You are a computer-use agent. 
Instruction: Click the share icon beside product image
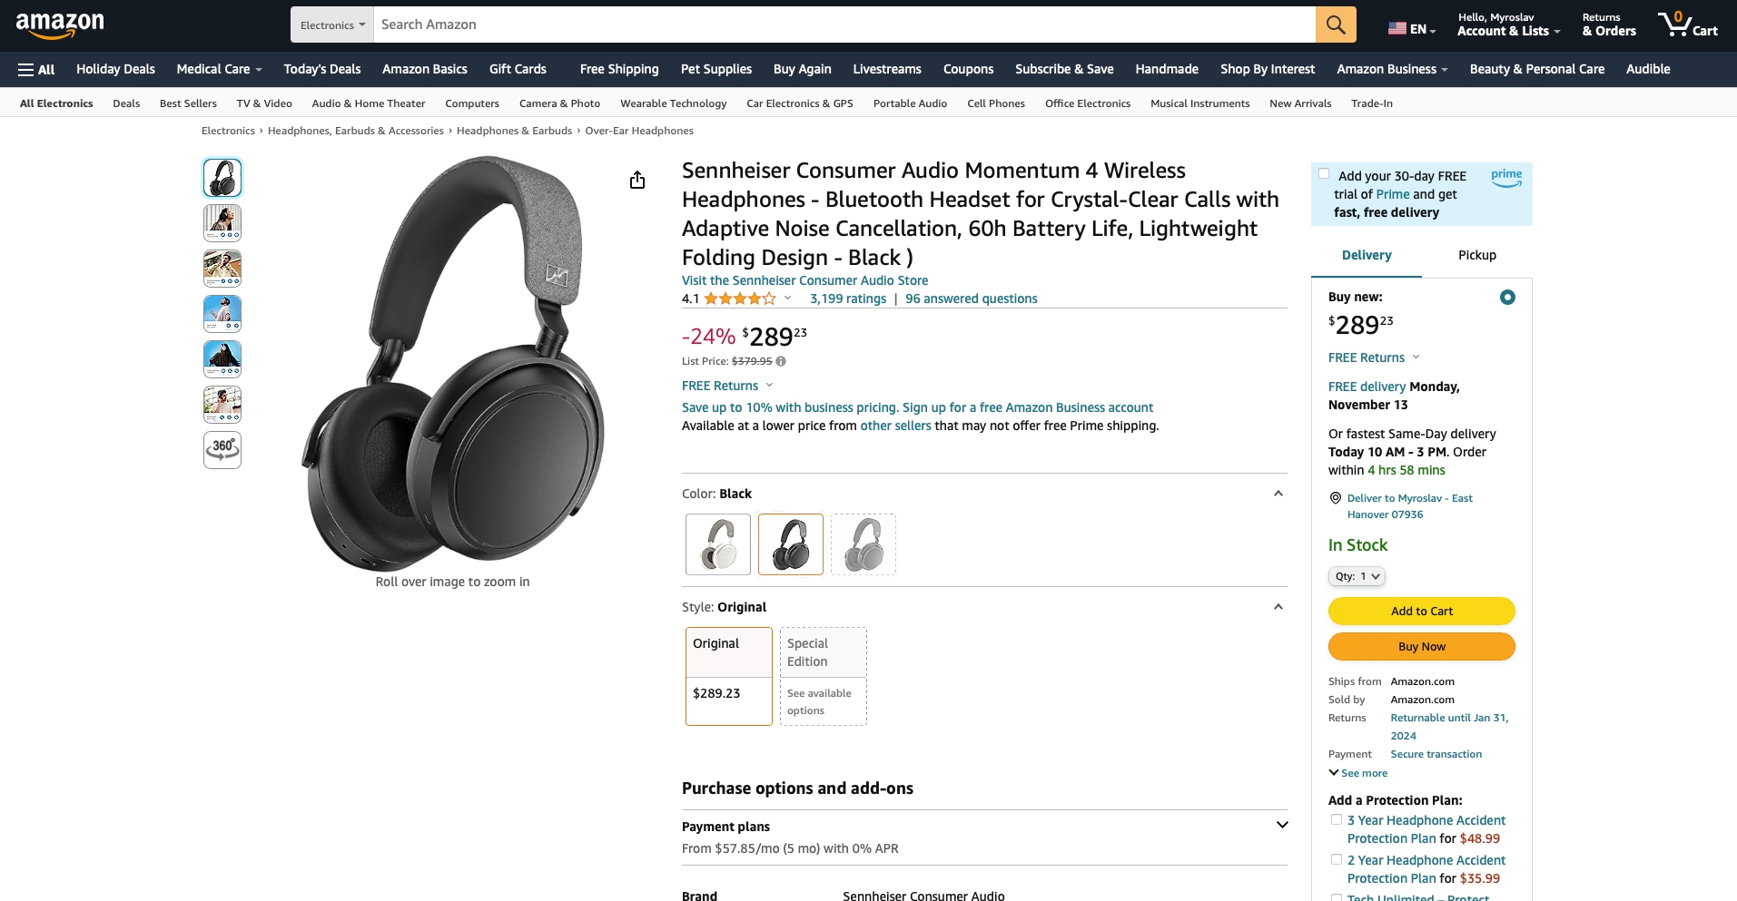pyautogui.click(x=637, y=180)
